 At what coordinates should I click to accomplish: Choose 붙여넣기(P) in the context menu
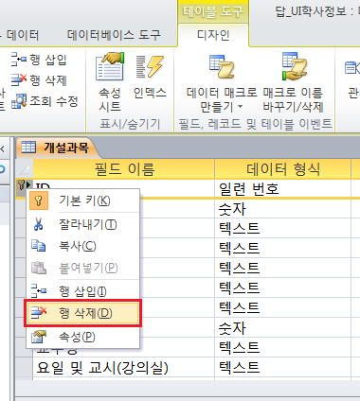(82, 268)
